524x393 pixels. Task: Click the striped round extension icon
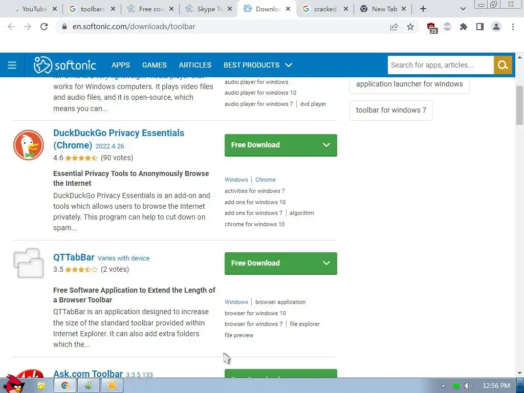click(447, 27)
